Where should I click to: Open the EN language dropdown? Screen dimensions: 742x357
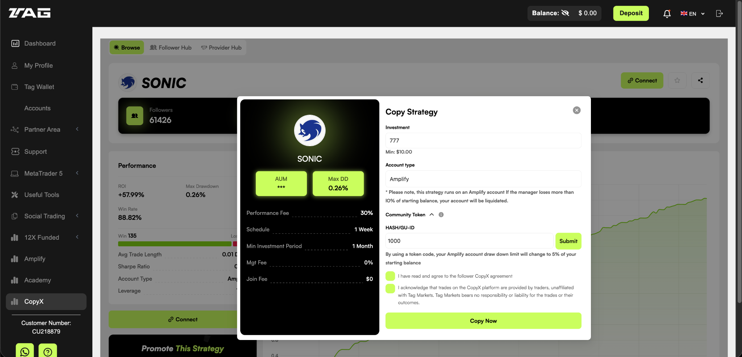click(x=692, y=13)
